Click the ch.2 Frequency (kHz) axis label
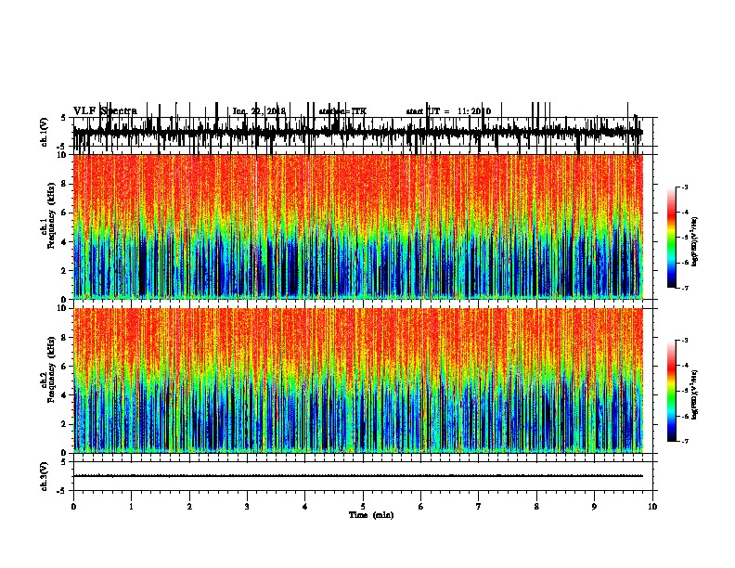This screenshot has height=568, width=735. (49, 369)
